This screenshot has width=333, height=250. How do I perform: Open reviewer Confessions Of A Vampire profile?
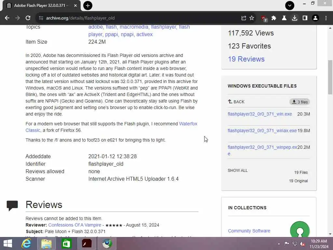point(74,225)
